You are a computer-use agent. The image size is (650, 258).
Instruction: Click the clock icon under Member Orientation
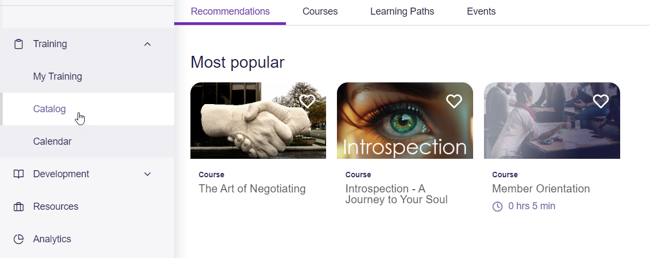click(497, 207)
